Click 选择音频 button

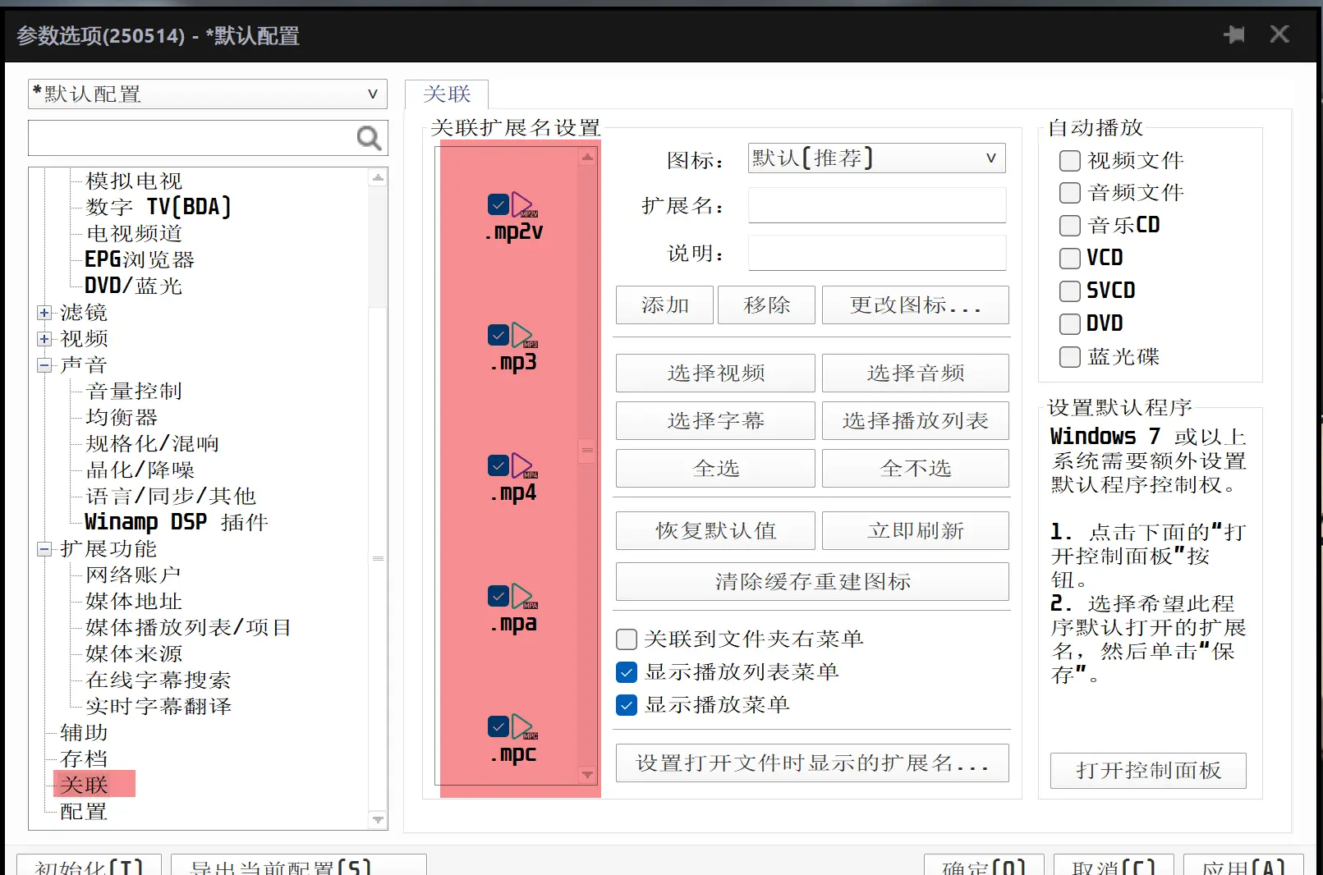tap(915, 373)
